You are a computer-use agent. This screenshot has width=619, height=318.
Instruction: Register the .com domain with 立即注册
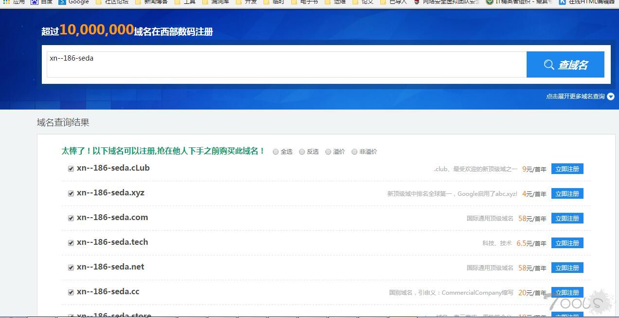(567, 218)
